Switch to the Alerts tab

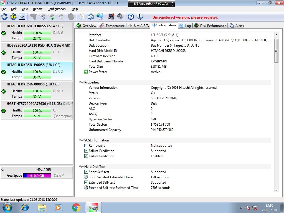(237, 26)
